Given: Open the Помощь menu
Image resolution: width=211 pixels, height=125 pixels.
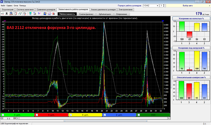Looking at the screenshot, I should click(x=22, y=6).
